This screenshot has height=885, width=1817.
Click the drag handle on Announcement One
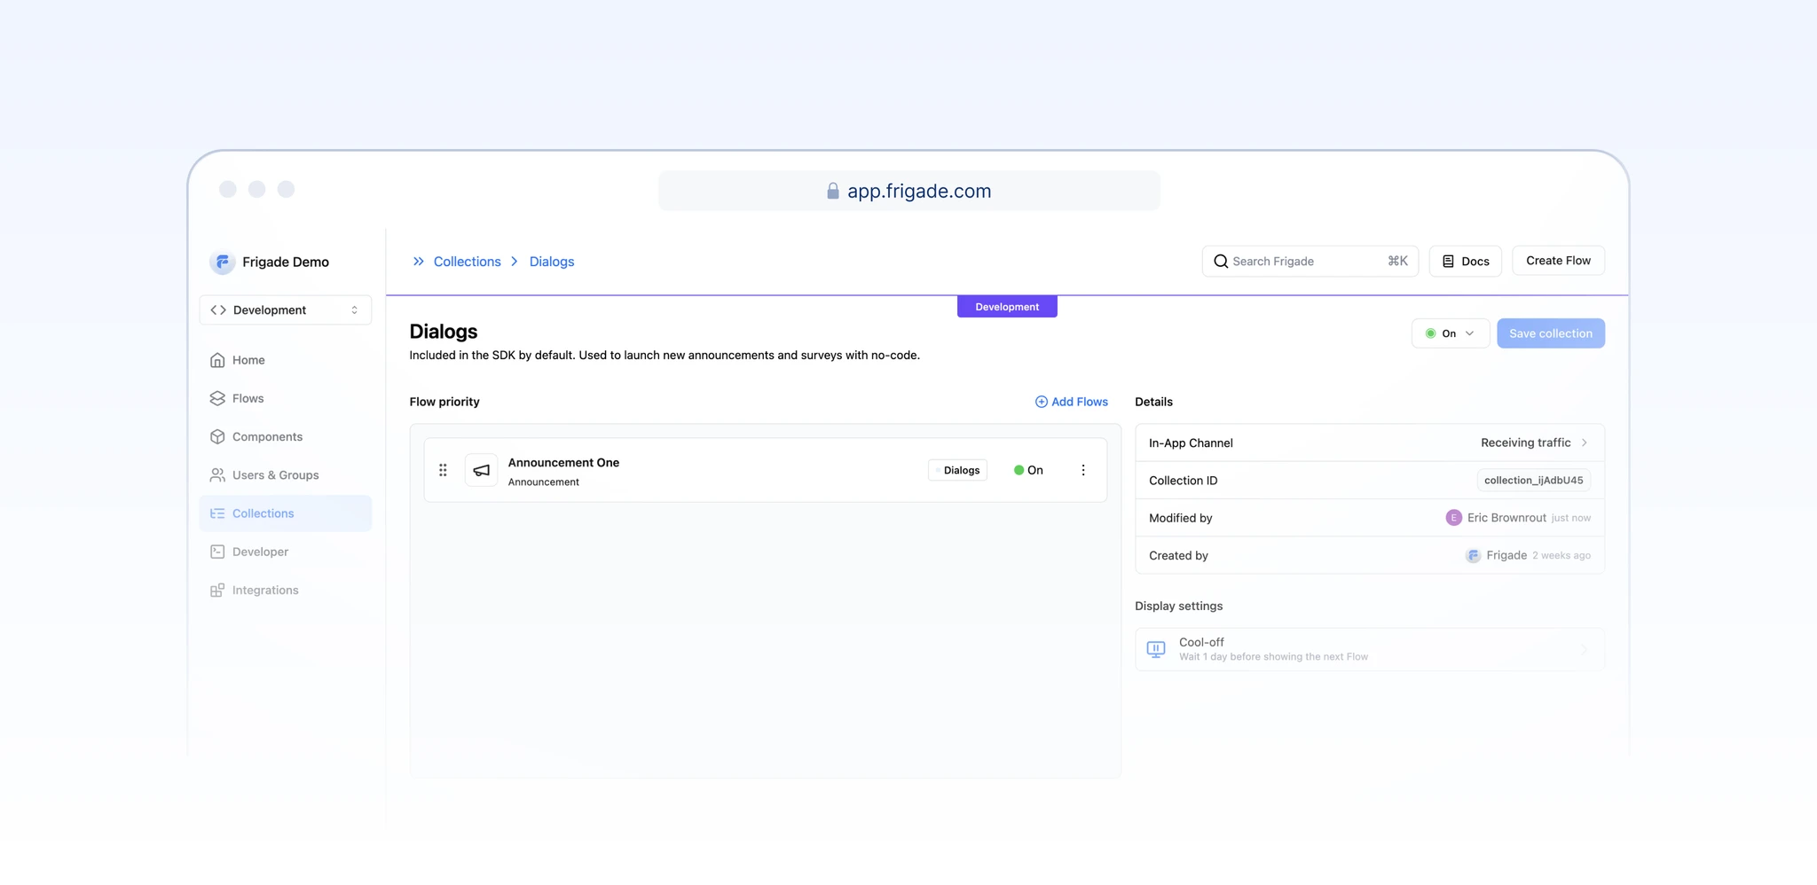coord(443,470)
